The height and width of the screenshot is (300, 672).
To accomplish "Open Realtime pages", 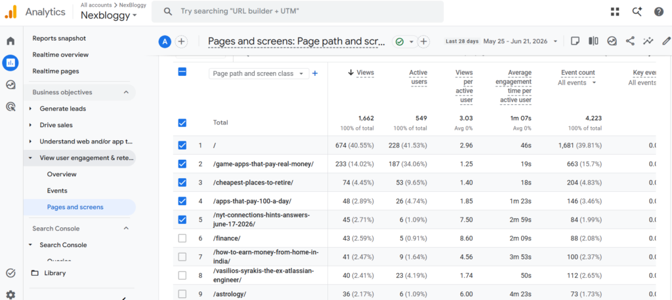I will point(56,71).
